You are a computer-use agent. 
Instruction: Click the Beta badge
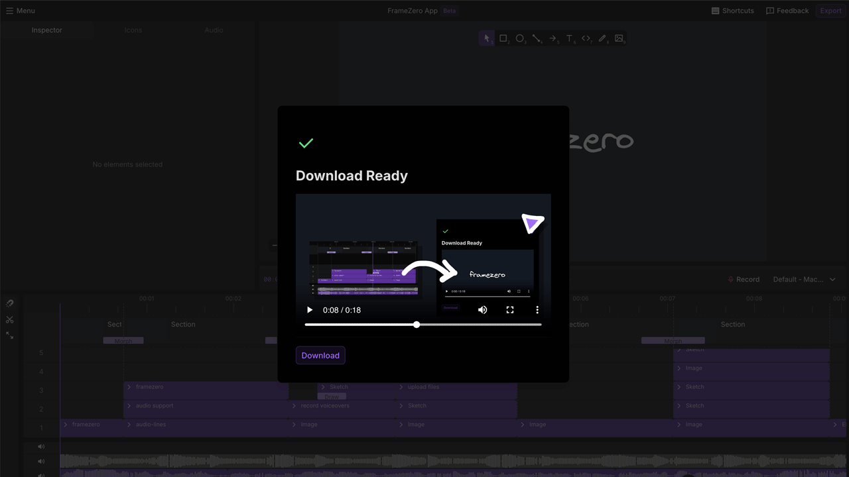click(x=450, y=11)
